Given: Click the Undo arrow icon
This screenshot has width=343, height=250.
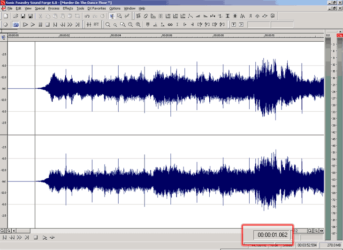Looking at the screenshot, I should click(87, 16).
